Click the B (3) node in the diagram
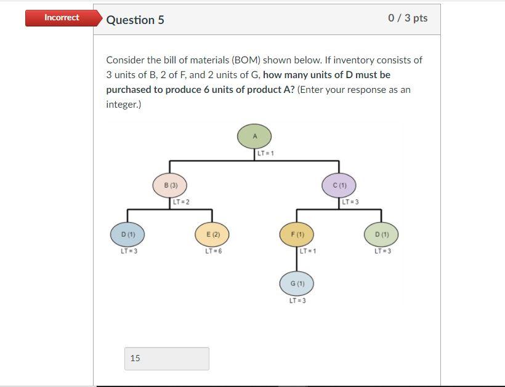This screenshot has height=387, width=505. tap(169, 185)
